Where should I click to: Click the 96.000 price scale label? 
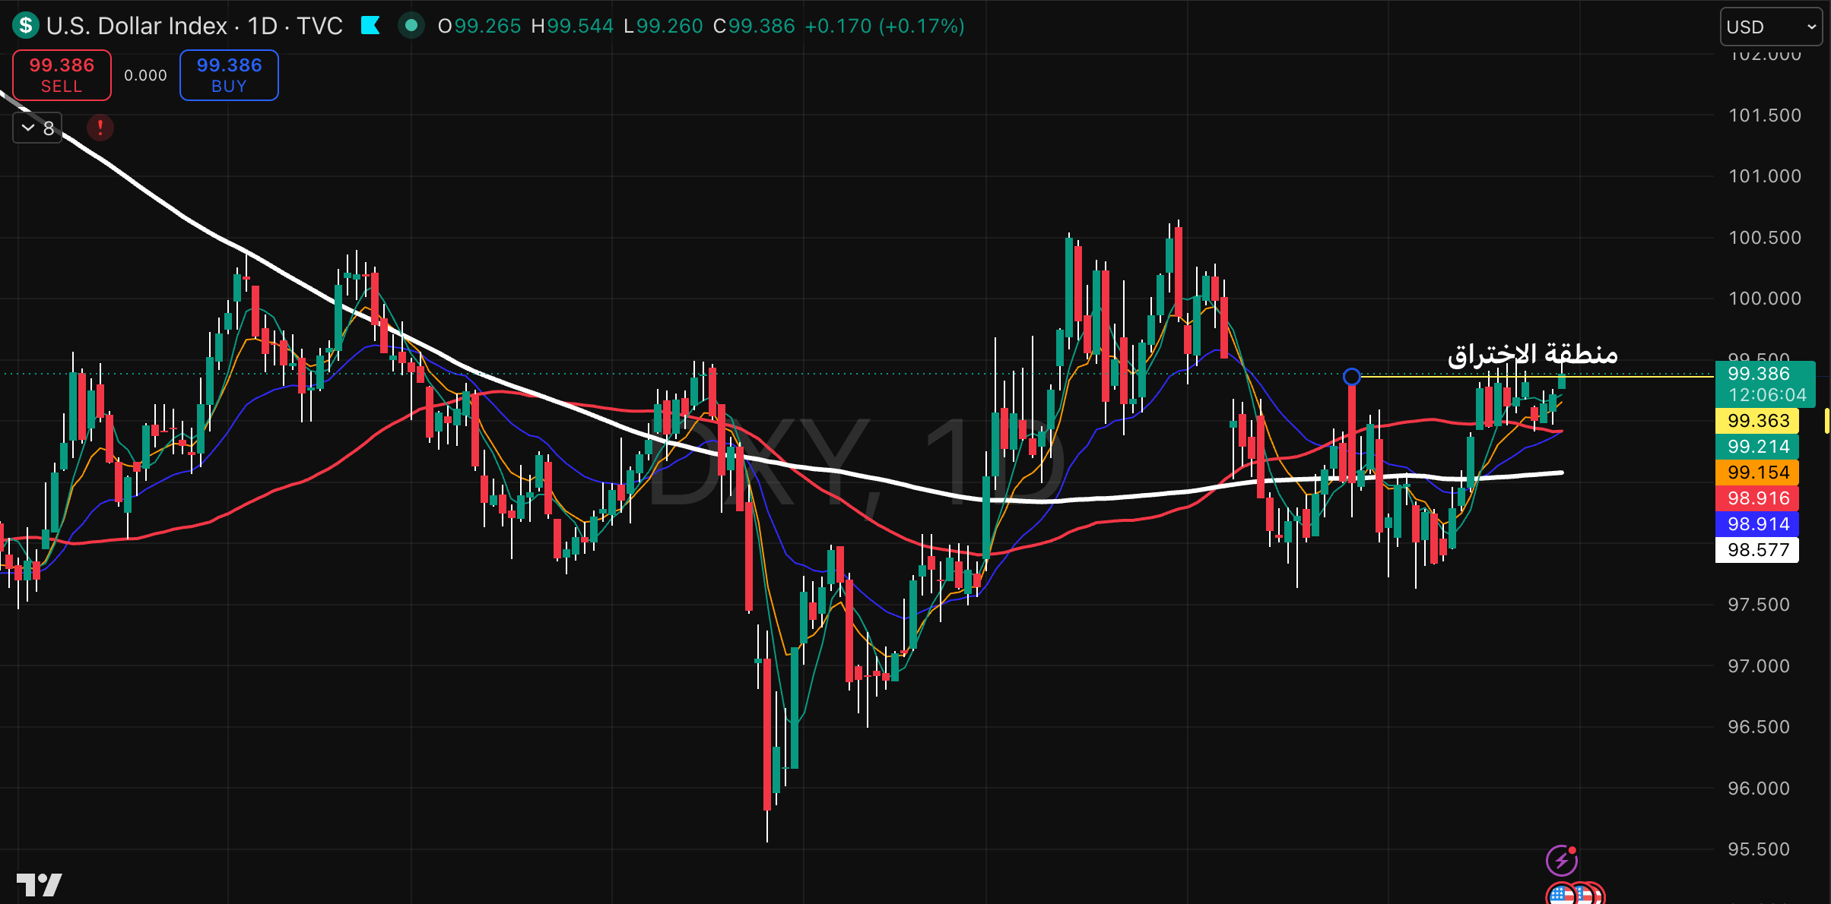(1759, 789)
